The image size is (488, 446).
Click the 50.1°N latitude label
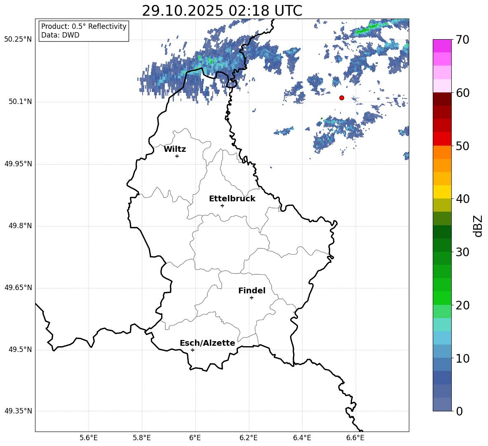coord(20,102)
